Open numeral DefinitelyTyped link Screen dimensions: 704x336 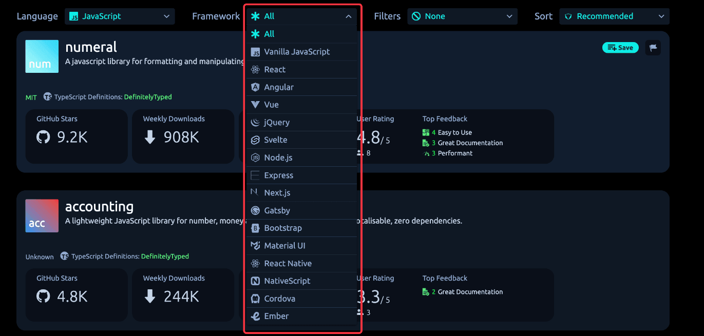[148, 97]
